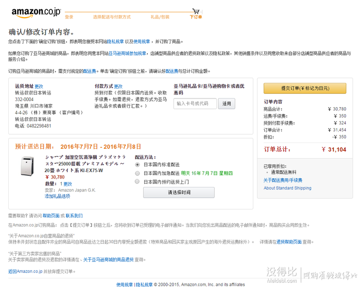This screenshot has height=293, width=363.
Task: Change the payment method via 更改
Action: coord(118,86)
